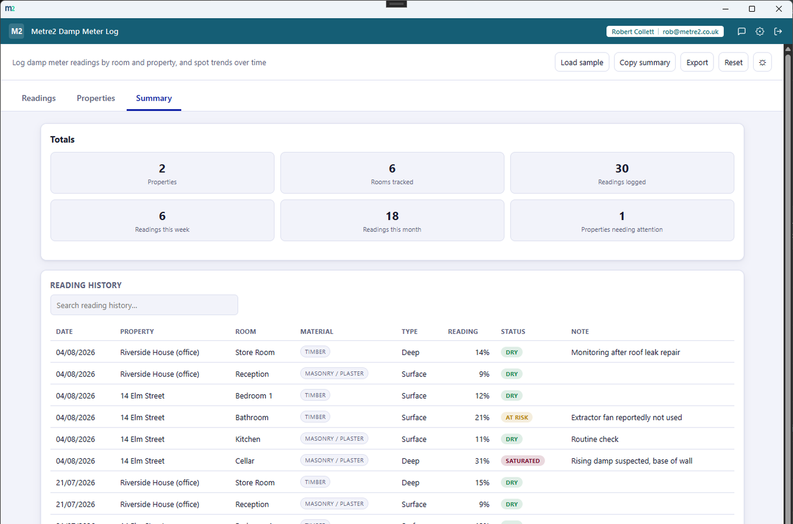Click the AT RISK badge for Bathroom

(x=517, y=417)
